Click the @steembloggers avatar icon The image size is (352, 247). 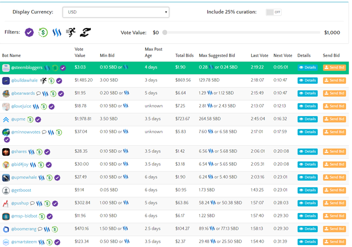pos(6,68)
